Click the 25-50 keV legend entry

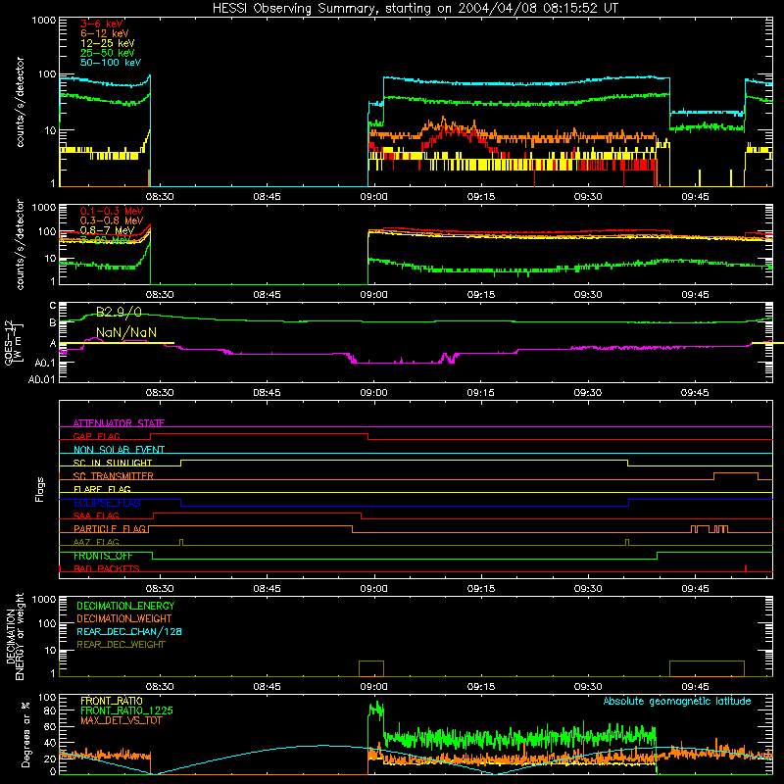pos(107,53)
